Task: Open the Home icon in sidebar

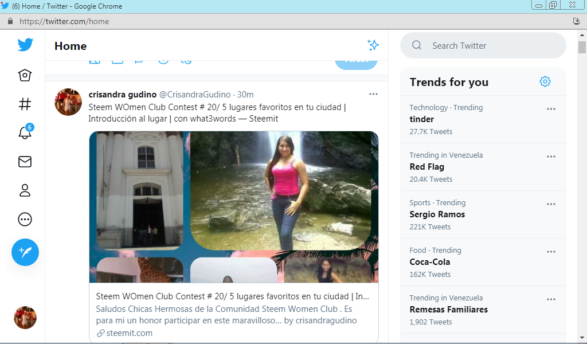Action: pos(25,75)
